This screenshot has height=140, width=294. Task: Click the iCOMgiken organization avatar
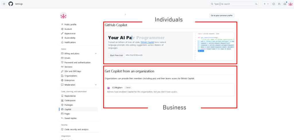pyautogui.click(x=108, y=88)
